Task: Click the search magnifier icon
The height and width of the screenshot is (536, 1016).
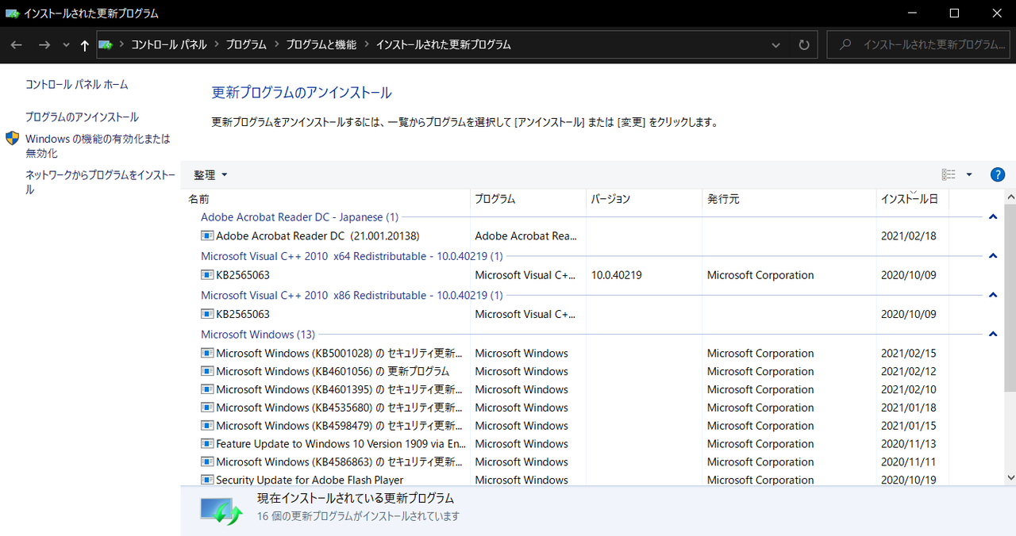Action: coord(846,45)
